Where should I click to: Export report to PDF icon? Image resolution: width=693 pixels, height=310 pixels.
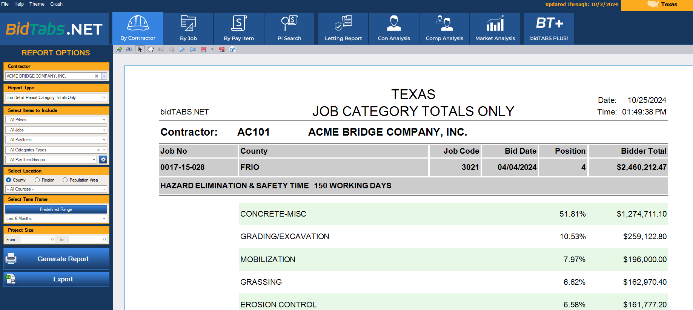click(203, 49)
